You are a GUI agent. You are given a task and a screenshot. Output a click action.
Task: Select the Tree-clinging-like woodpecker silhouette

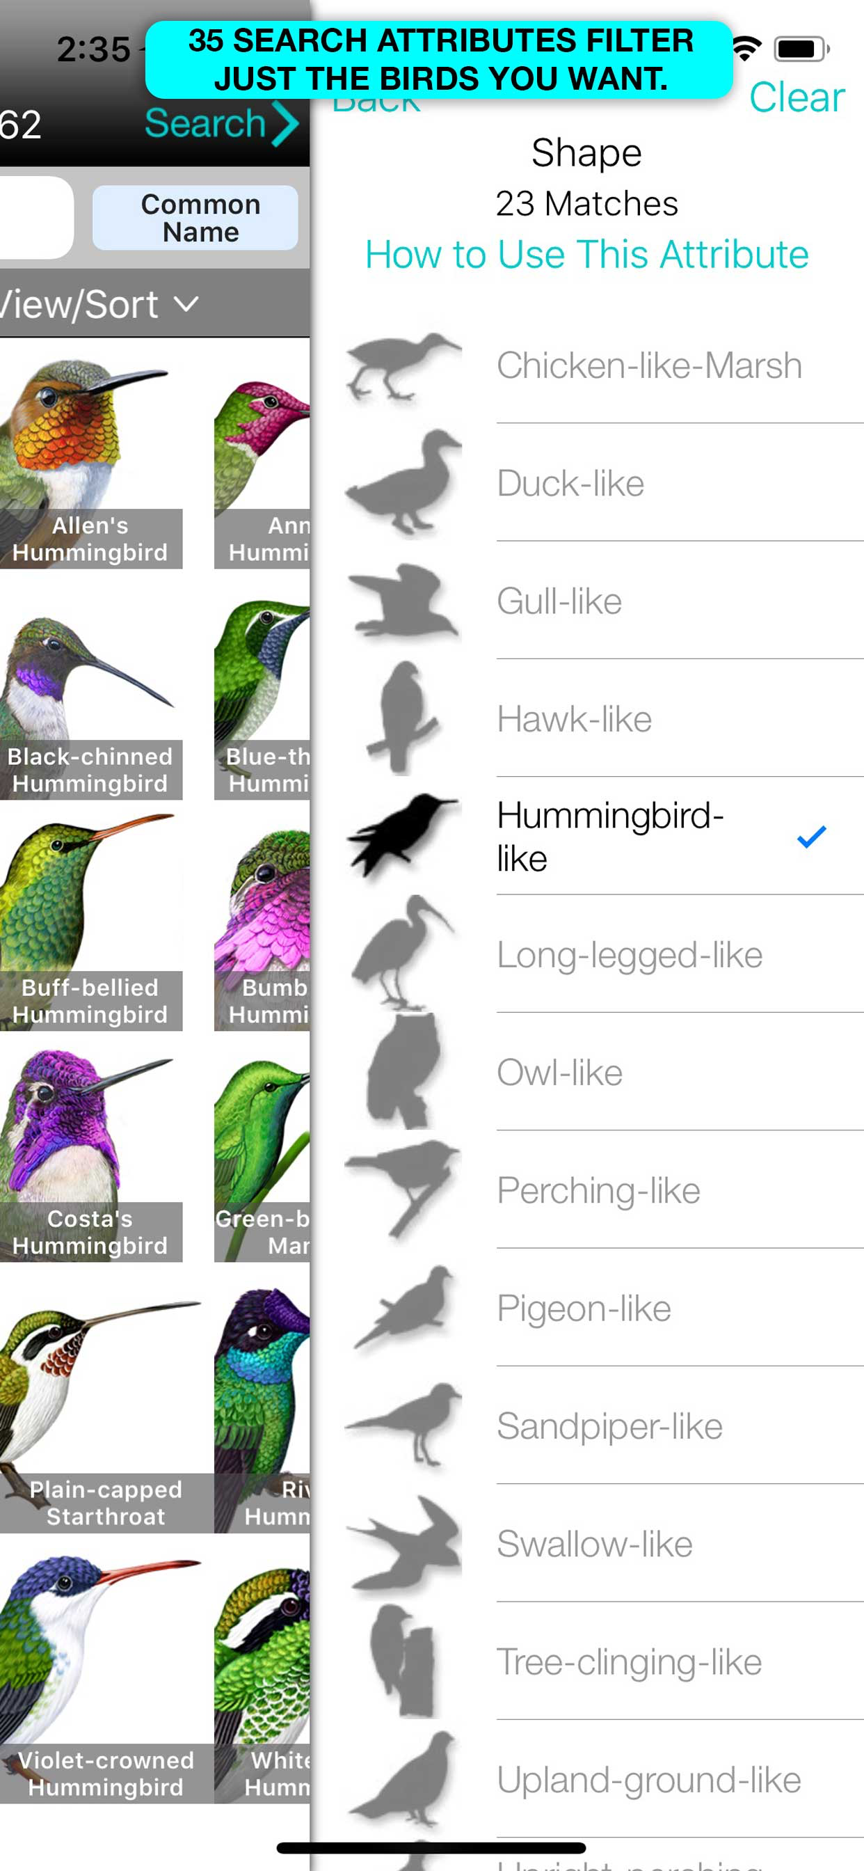click(403, 1661)
